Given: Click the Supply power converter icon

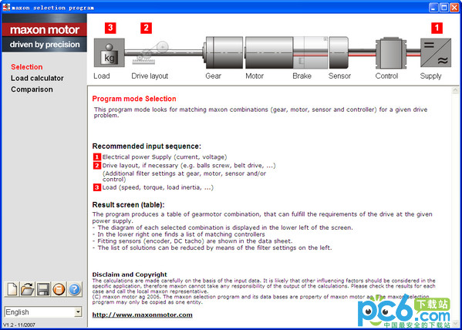Looking at the screenshot, I should coord(436,52).
